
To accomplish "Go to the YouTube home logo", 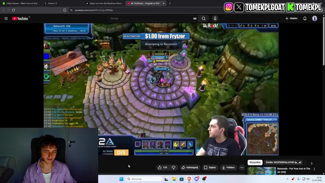I will point(20,18).
